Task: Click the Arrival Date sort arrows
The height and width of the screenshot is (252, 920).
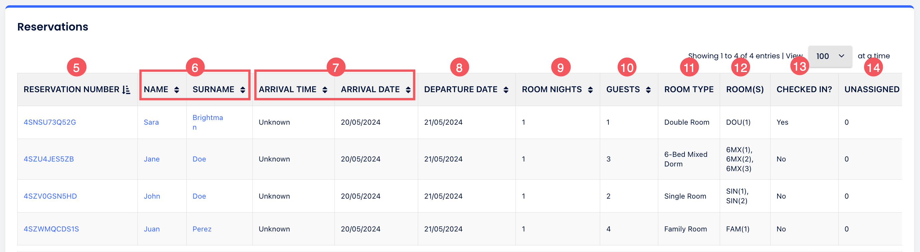Action: (x=408, y=90)
